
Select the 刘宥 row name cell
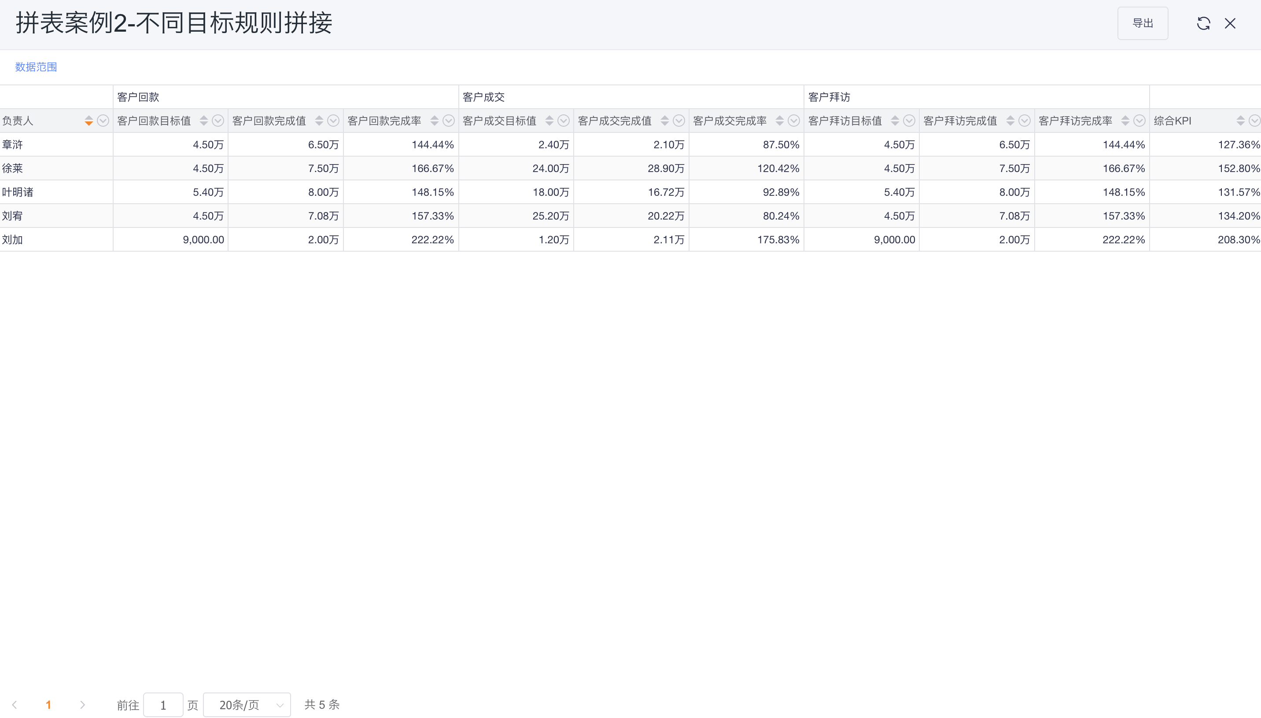56,216
